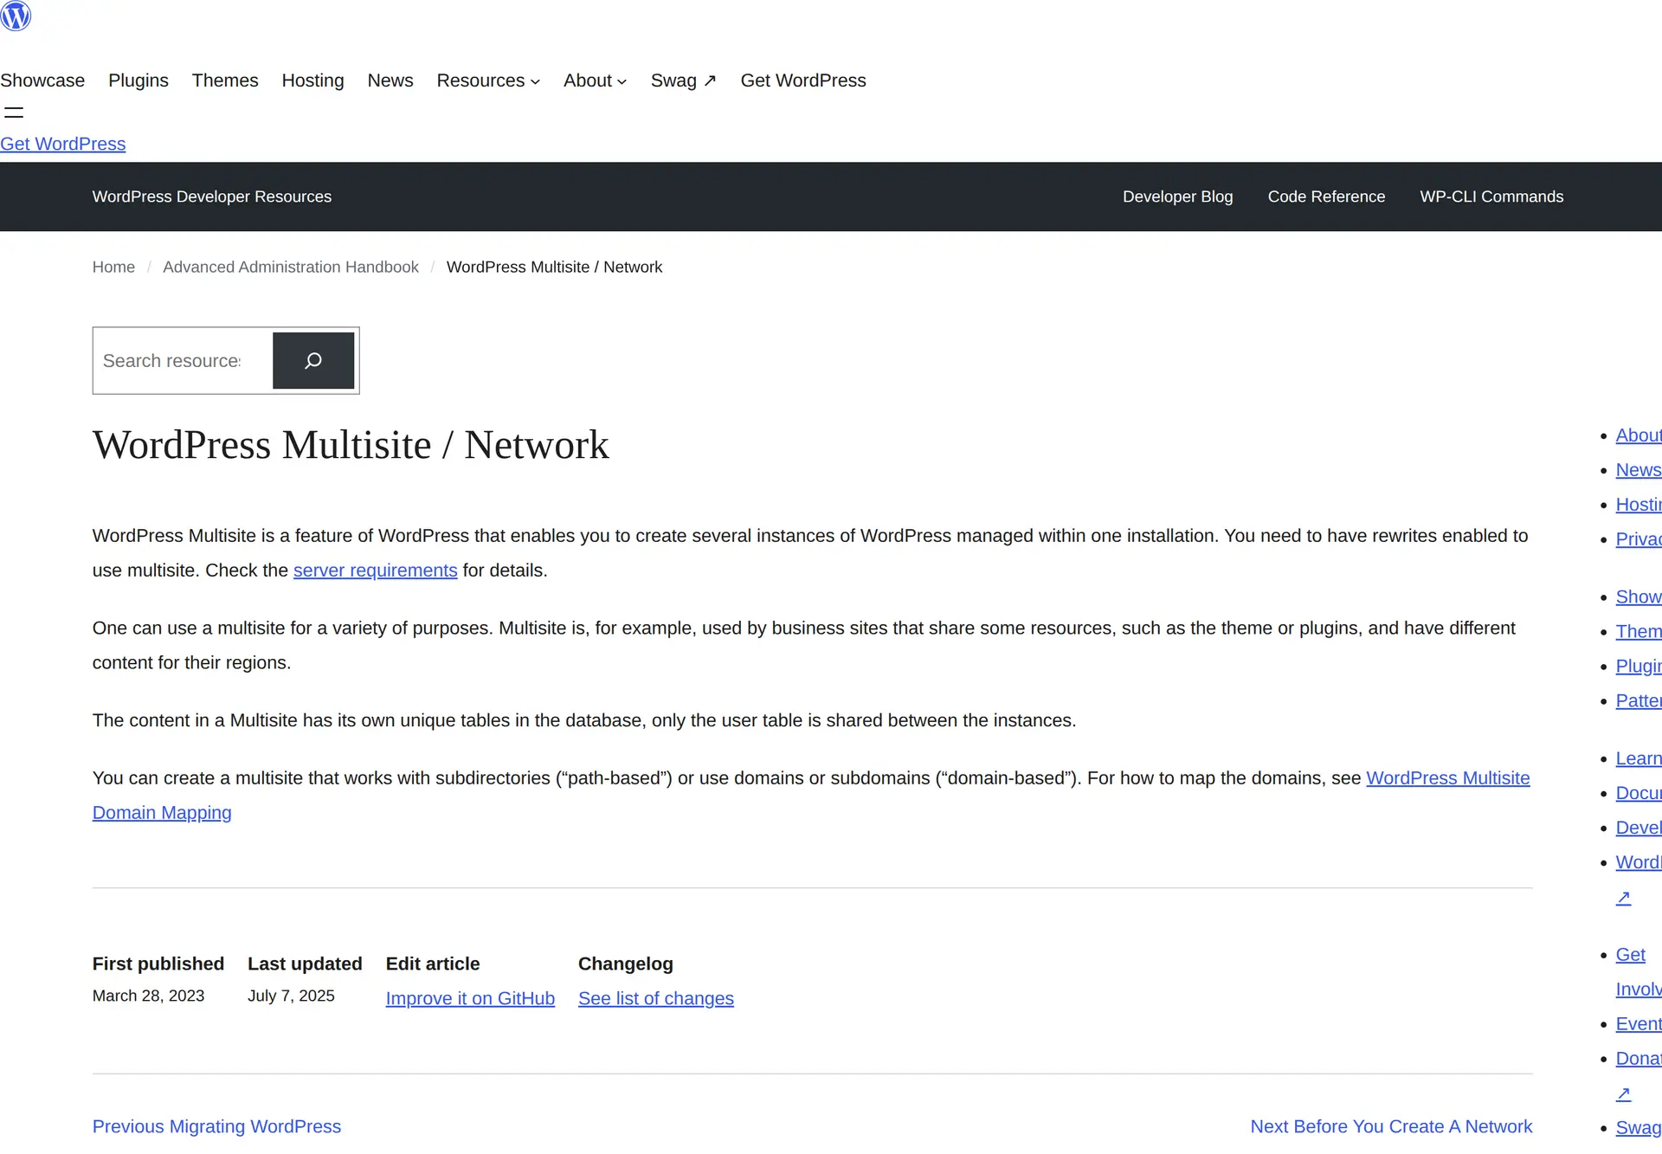The image size is (1662, 1154).
Task: Open the server requirements link
Action: coord(376,571)
